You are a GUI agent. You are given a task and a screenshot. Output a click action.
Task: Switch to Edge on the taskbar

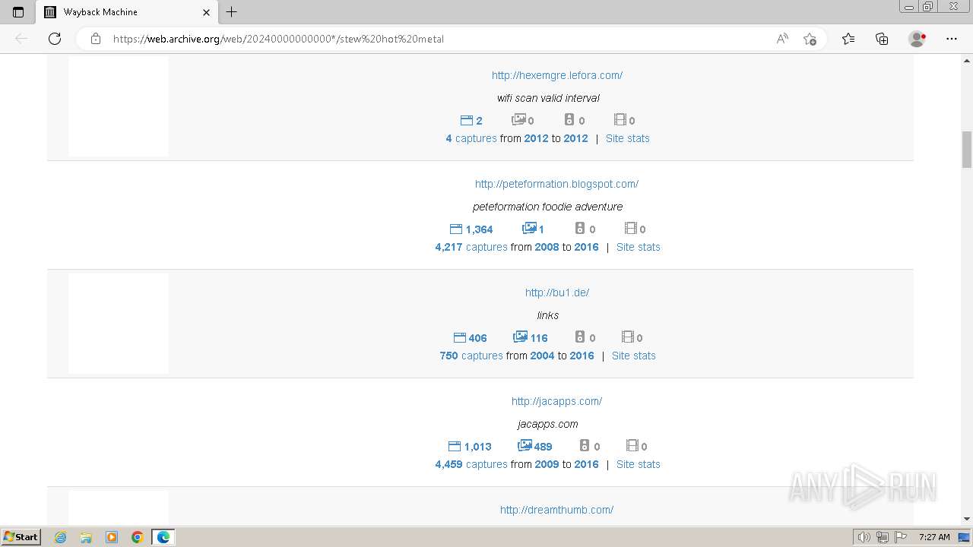(x=163, y=537)
